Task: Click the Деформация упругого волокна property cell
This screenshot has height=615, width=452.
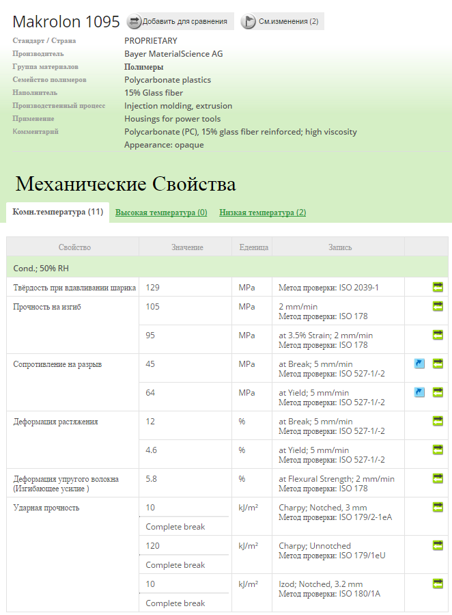Action: (73, 483)
